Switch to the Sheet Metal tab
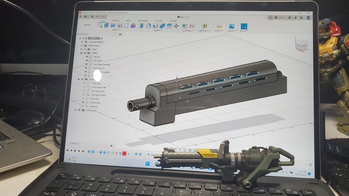Image resolution: width=349 pixels, height=196 pixels. [143, 21]
